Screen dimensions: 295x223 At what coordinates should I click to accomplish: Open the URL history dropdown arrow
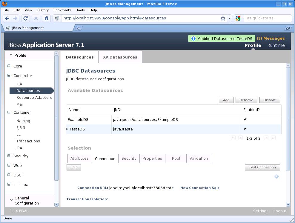point(229,18)
